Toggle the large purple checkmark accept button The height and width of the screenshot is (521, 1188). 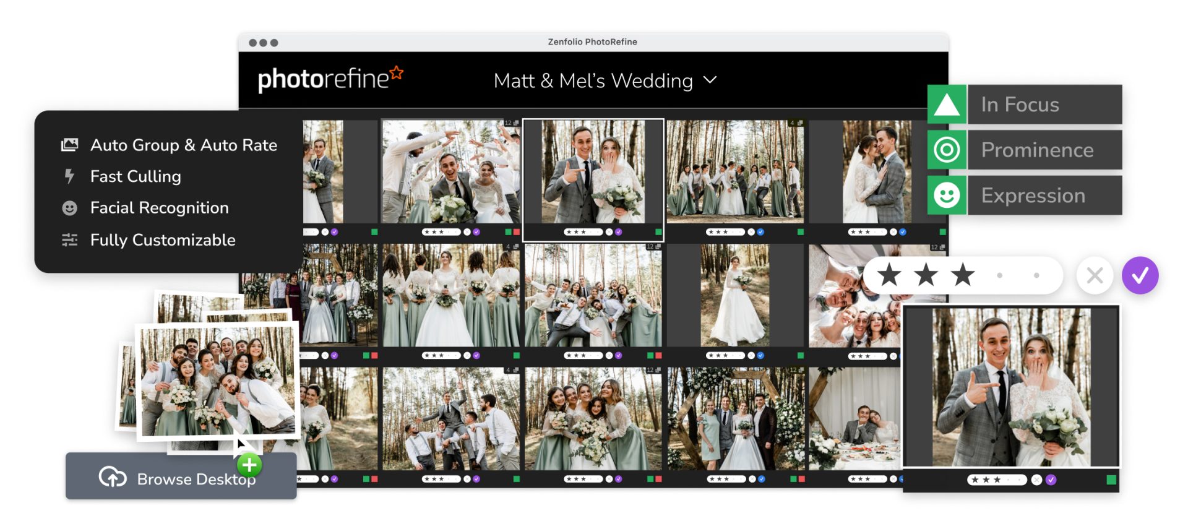[x=1140, y=275]
